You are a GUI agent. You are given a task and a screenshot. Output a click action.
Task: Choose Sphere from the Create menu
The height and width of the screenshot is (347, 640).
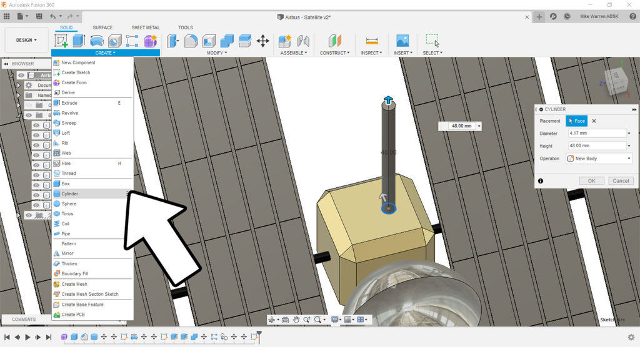click(92, 203)
